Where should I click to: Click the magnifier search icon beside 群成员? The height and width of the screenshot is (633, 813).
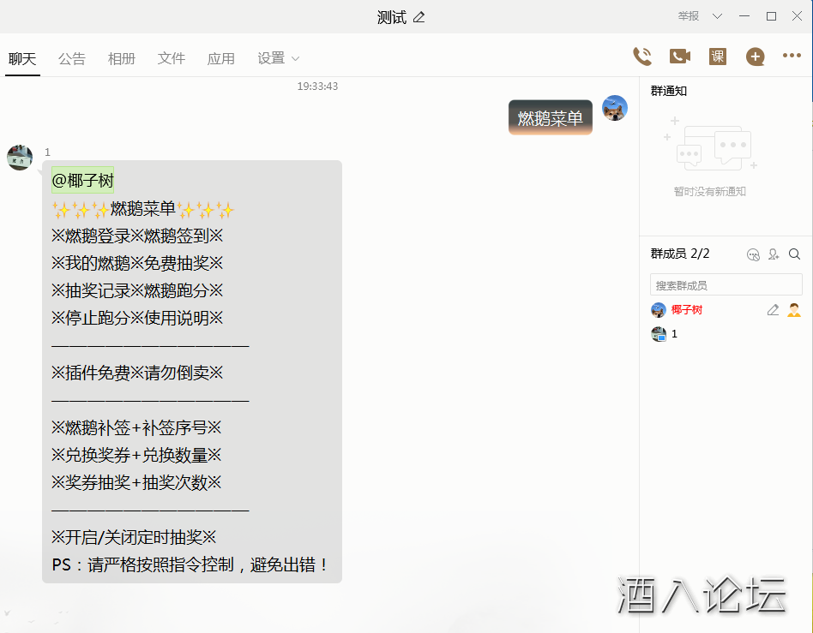click(794, 254)
